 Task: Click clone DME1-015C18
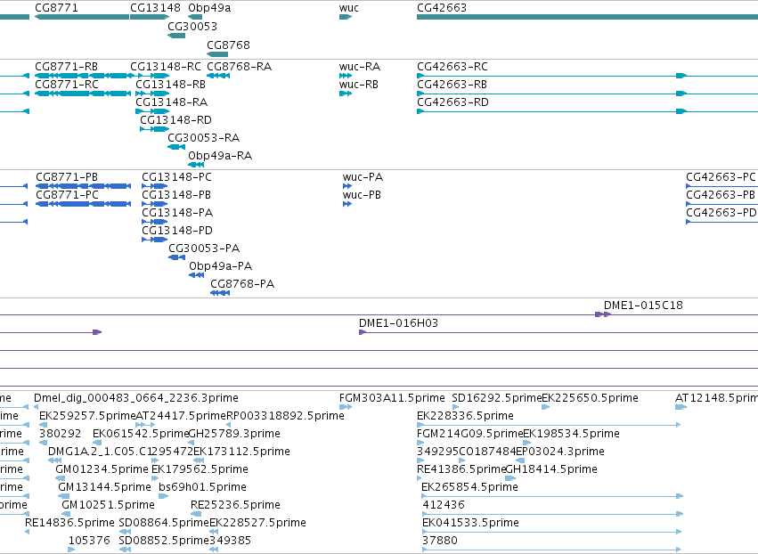pyautogui.click(x=643, y=306)
